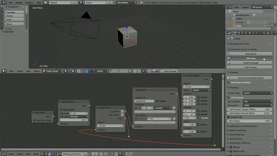Open the BlendWeb render engine dropdown

tap(127, 3)
